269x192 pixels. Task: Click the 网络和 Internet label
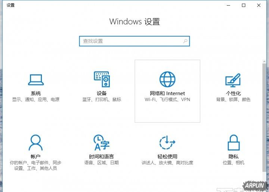pyautogui.click(x=167, y=93)
